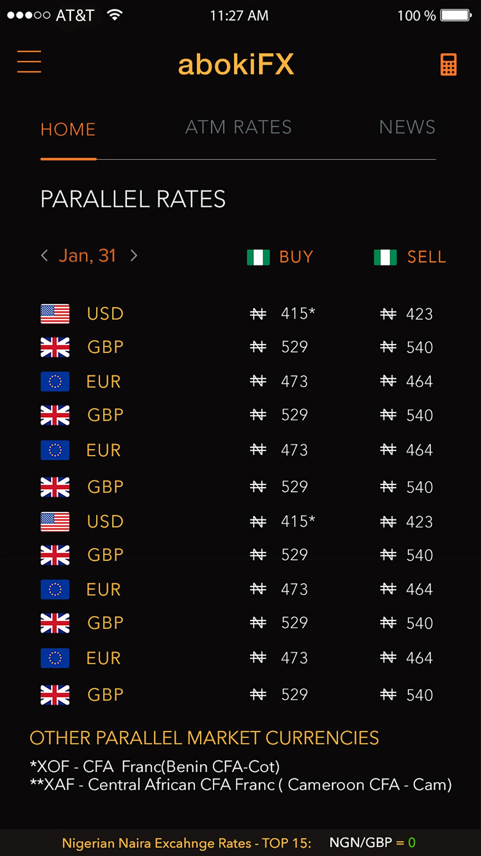Open the calculator icon
Image resolution: width=481 pixels, height=856 pixels.
[x=448, y=64]
